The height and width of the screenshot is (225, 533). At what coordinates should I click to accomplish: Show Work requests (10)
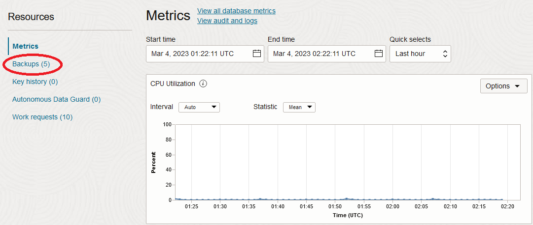(42, 117)
